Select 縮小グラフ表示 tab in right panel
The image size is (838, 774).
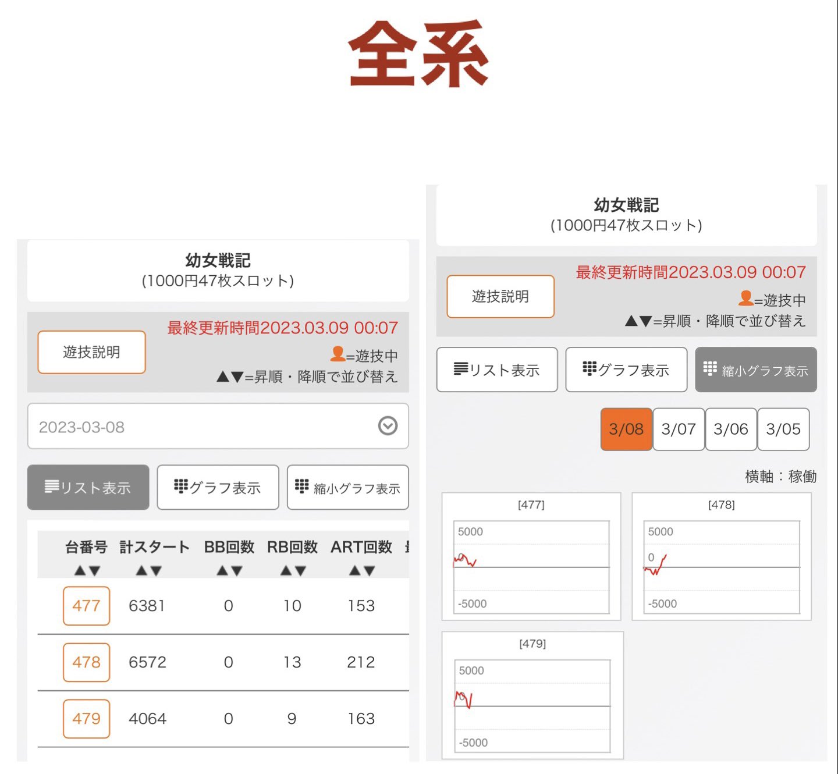[x=756, y=370]
